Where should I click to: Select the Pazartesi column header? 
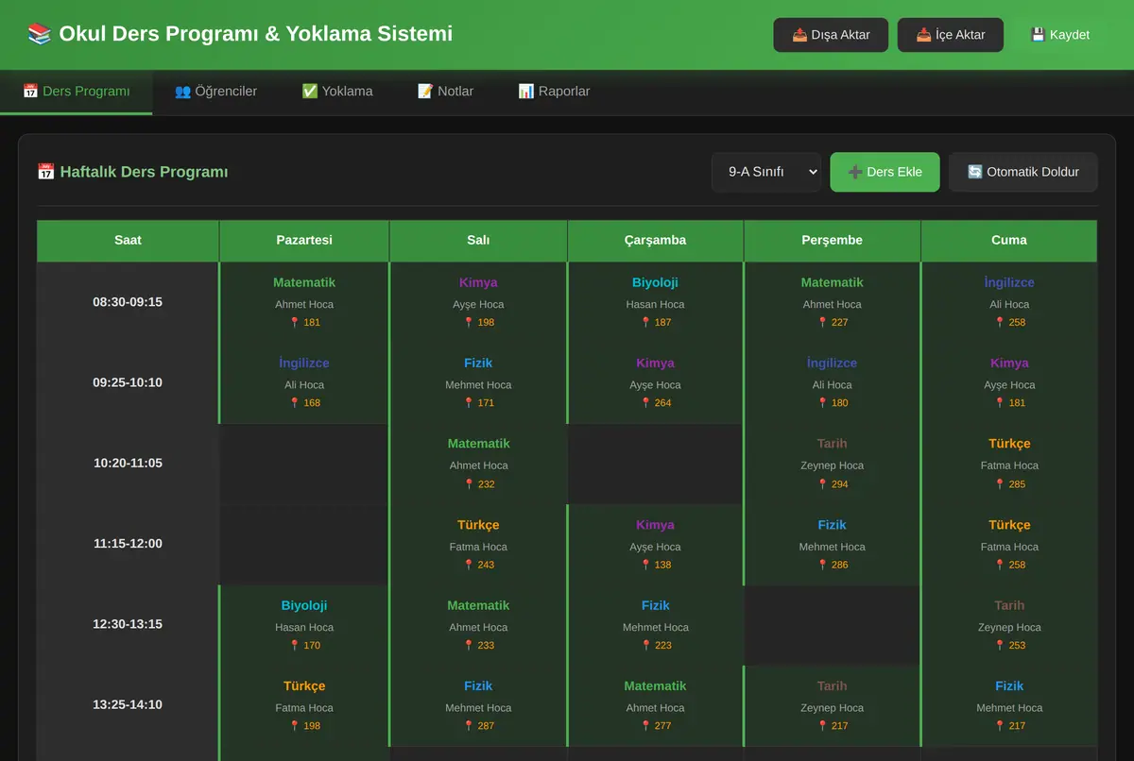(x=304, y=241)
